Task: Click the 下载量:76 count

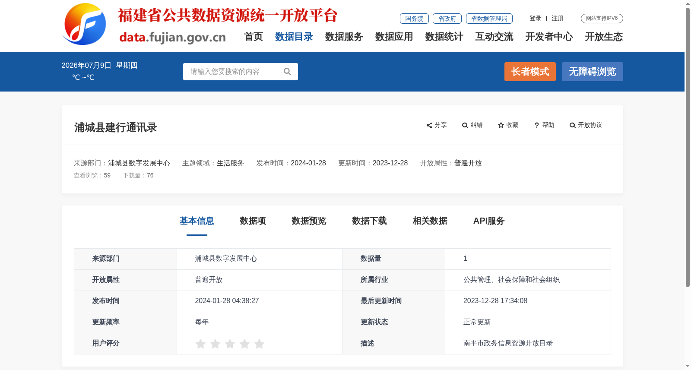Action: coord(138,176)
